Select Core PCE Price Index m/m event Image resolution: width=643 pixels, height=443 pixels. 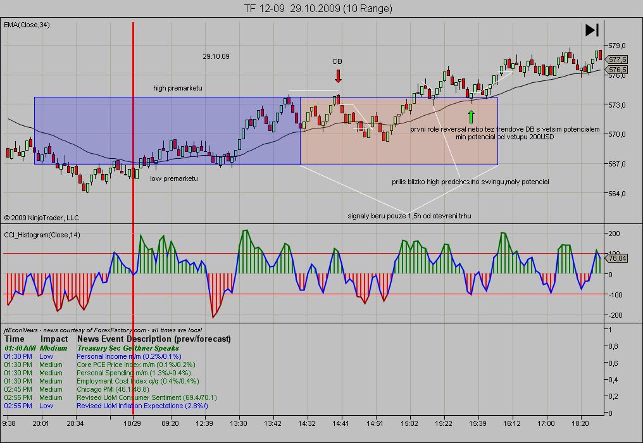click(135, 365)
